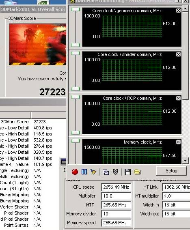Viewport: 190px width, 230px height.
Task: Close the Memory clock graph
Action: pos(178,142)
